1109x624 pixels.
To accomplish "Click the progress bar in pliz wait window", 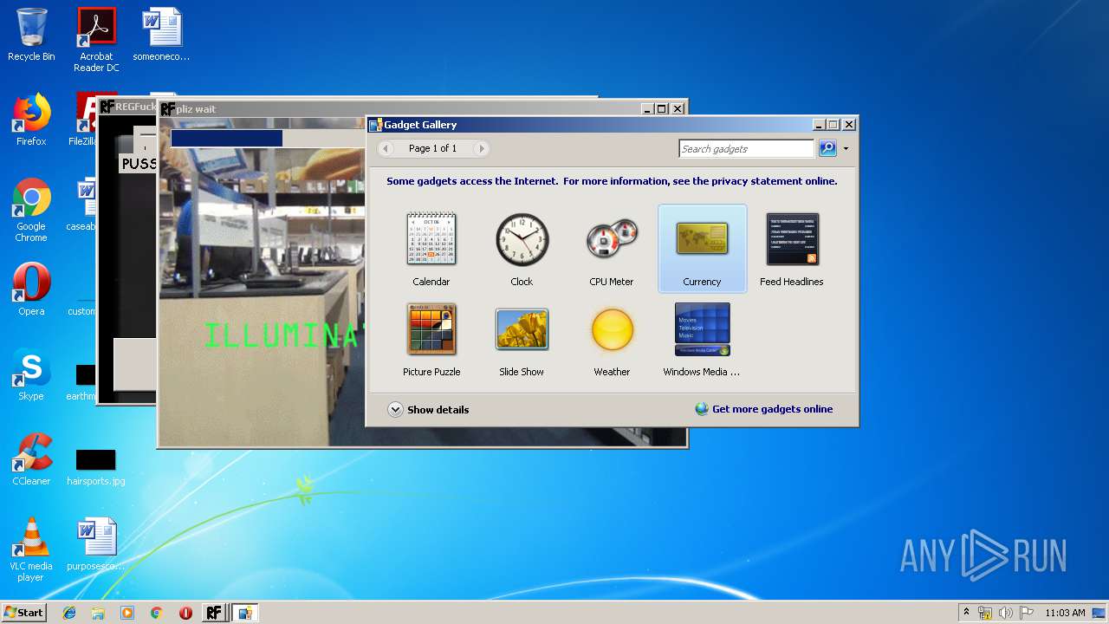I will (x=268, y=138).
